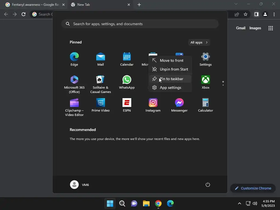
Task: Launch the Calendar app
Action: (x=127, y=59)
